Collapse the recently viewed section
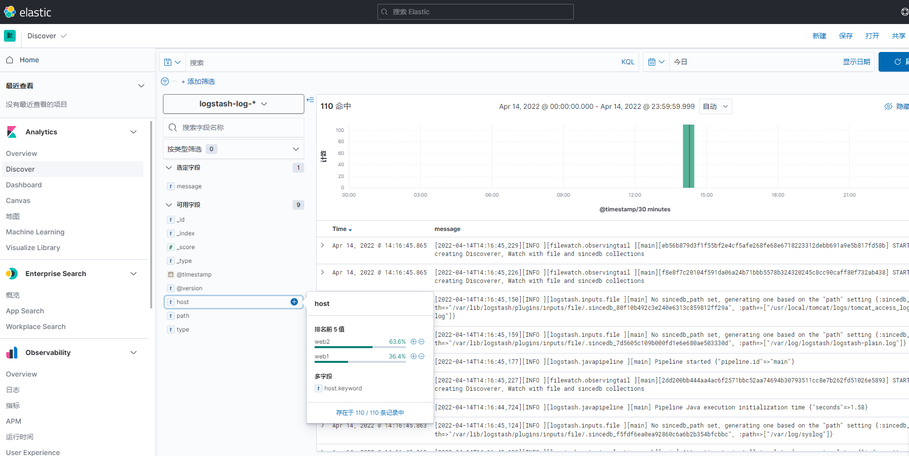Viewport: 909px width, 456px height. pyautogui.click(x=141, y=86)
